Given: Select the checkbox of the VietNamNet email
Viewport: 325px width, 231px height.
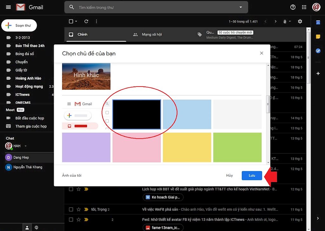Looking at the screenshot, I should pyautogui.click(x=71, y=189).
